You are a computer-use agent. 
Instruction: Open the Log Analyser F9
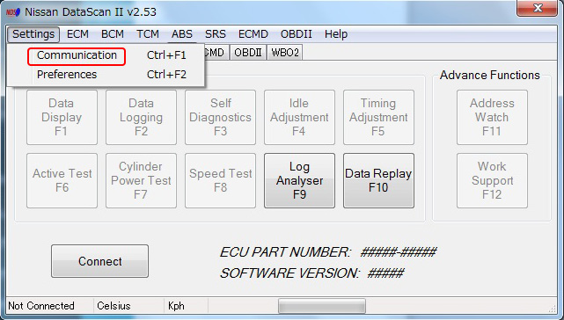tap(299, 181)
